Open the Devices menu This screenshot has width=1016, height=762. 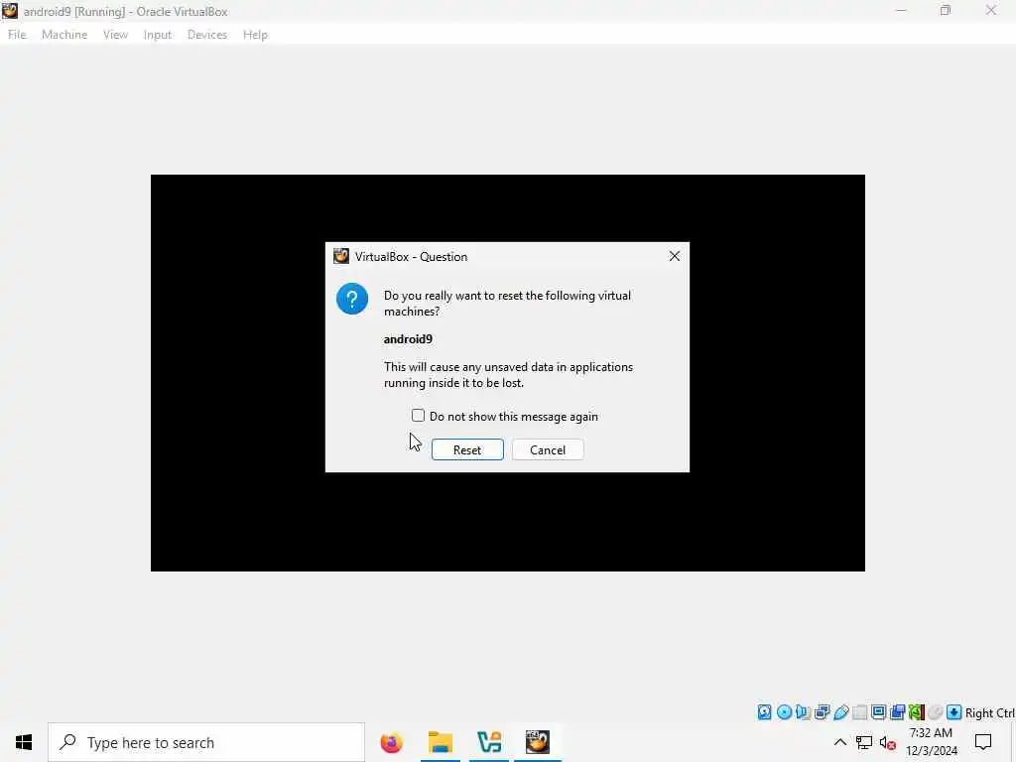click(207, 35)
